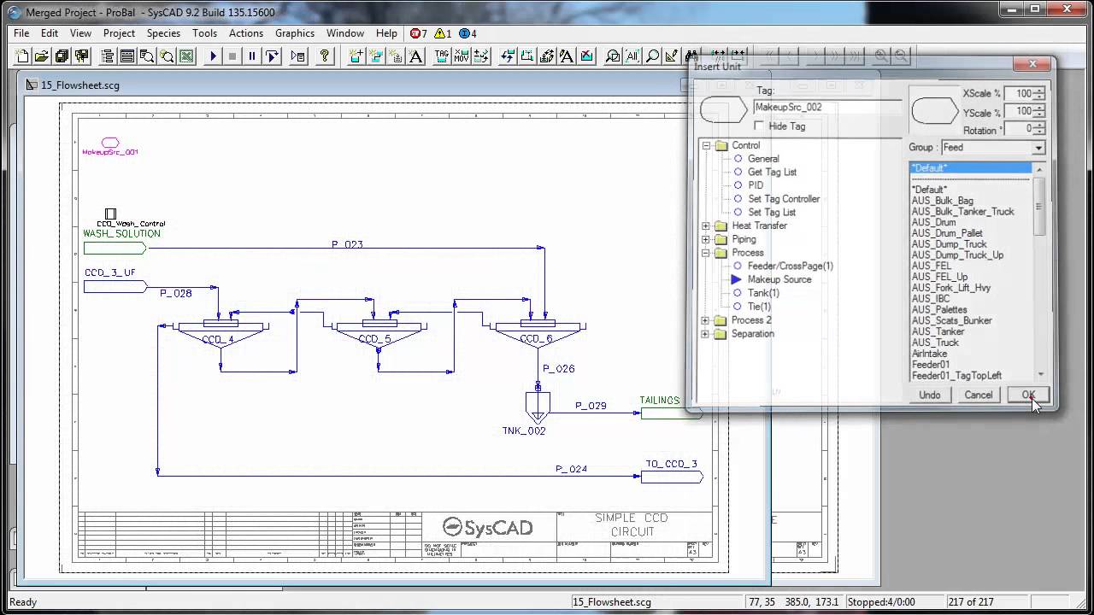Click the Save all (stacked disks) icon
1094x615 pixels.
(62, 56)
